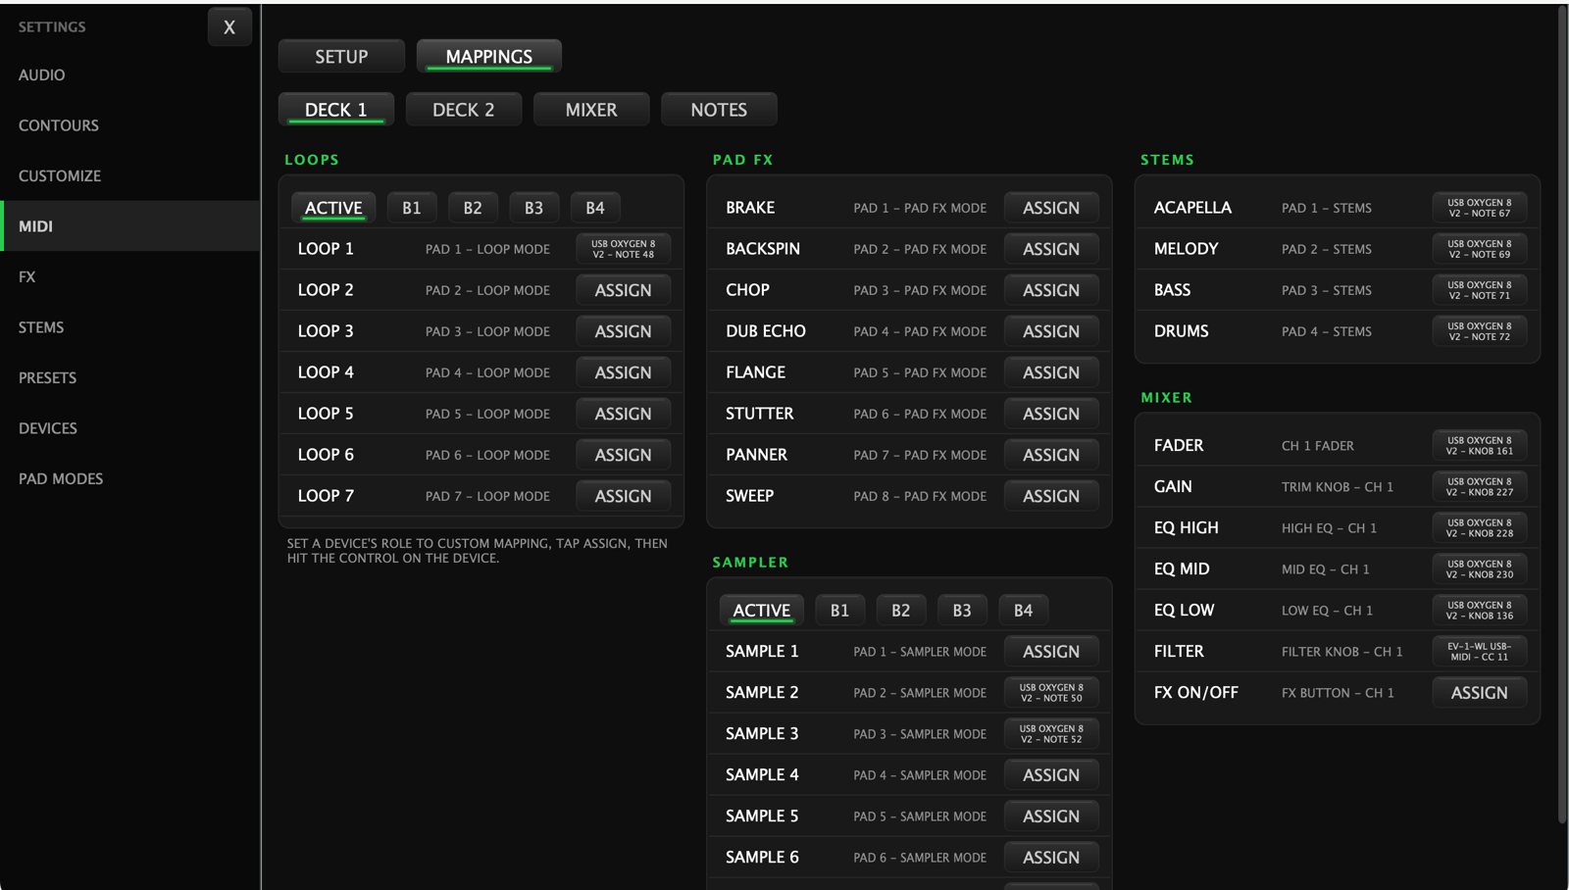Click the Trim Knob – CH 1 label
Image resolution: width=1569 pixels, height=890 pixels.
1338,487
